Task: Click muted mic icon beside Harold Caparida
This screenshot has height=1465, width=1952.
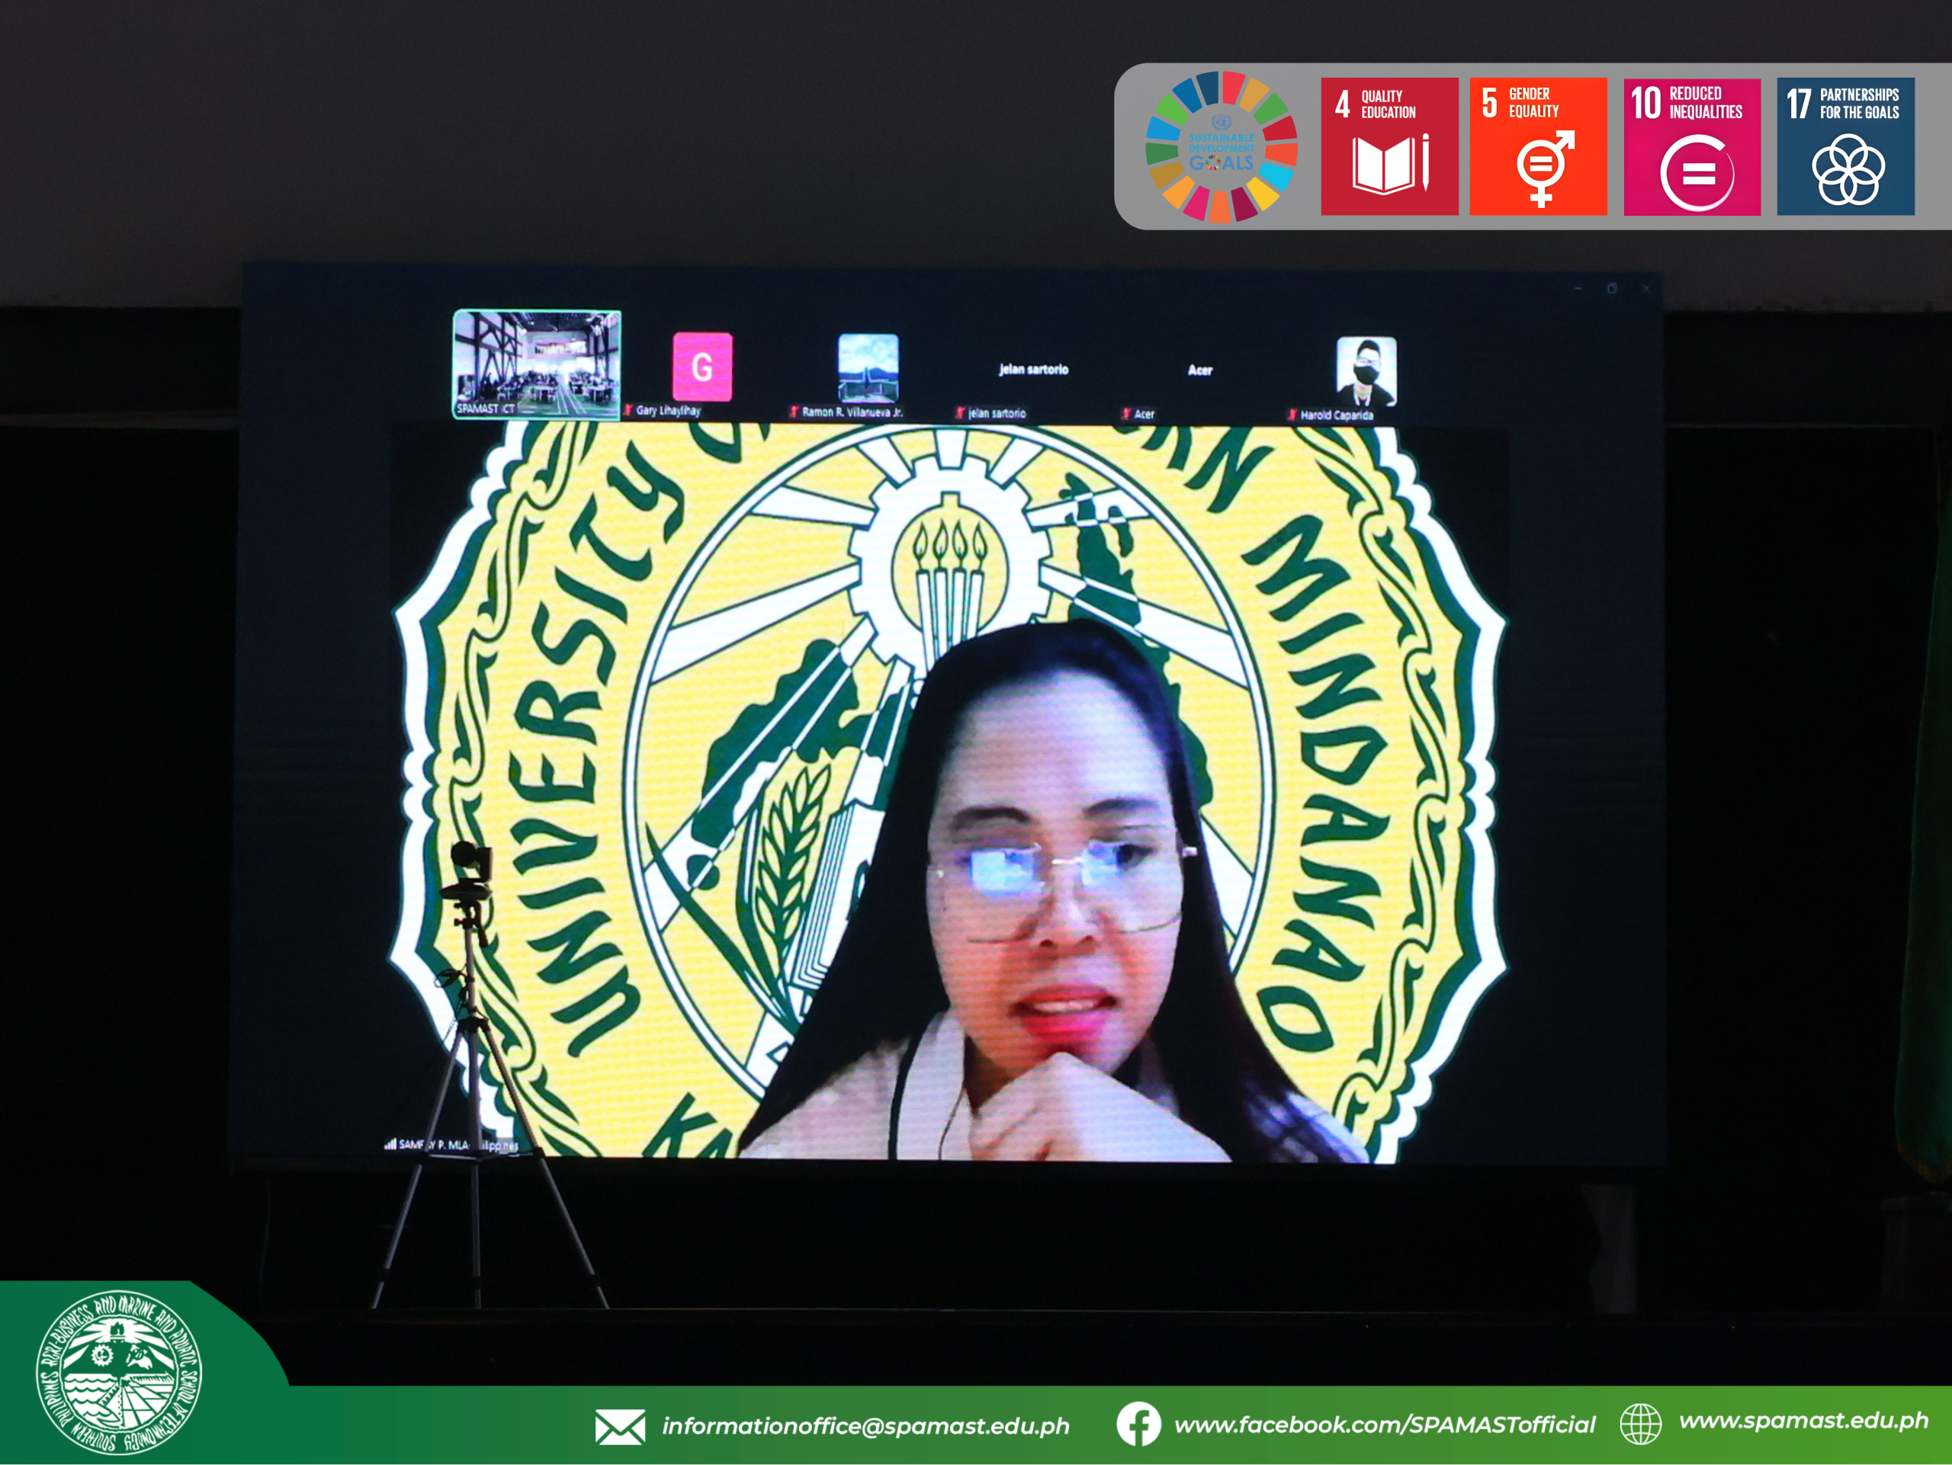Action: [1292, 415]
